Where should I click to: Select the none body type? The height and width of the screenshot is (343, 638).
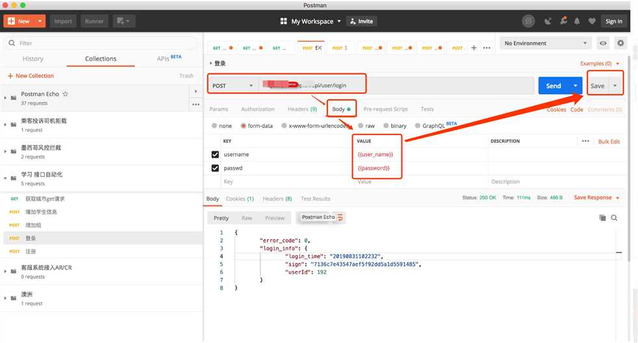214,126
